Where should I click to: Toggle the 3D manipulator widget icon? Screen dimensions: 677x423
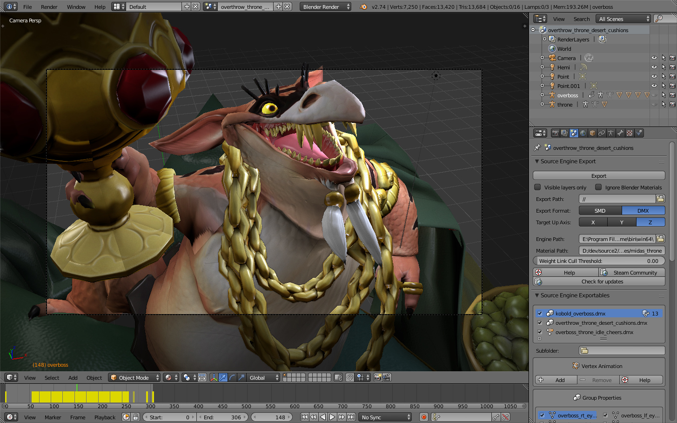tap(214, 377)
